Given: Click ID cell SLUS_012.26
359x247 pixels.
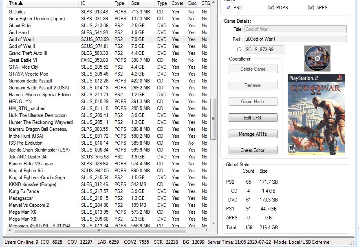Looking at the screenshot, I should [x=95, y=81].
